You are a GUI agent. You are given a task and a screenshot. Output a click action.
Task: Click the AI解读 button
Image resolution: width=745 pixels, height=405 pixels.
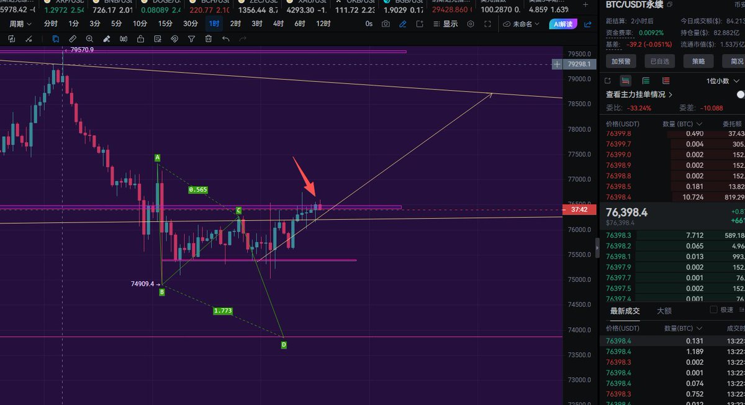562,24
